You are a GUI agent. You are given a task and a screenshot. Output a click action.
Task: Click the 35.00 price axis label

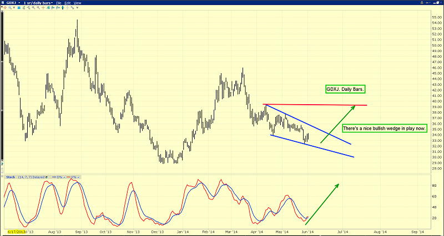click(x=436, y=129)
